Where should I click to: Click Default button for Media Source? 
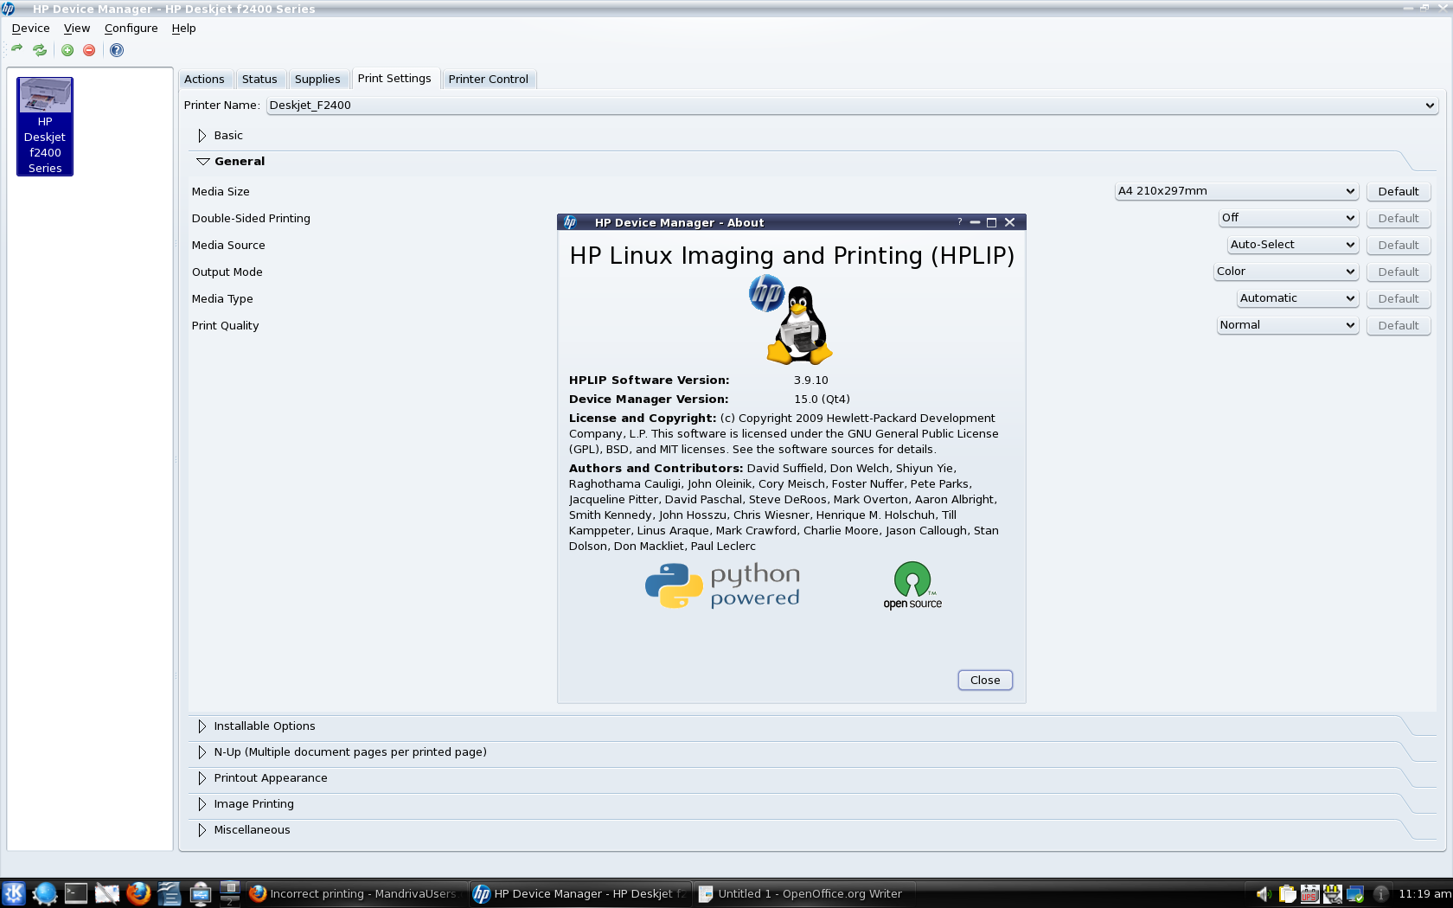point(1399,246)
